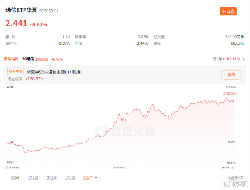Click the 成交量 value 218.59万手
Screen dimensions: 250x190
235,37
